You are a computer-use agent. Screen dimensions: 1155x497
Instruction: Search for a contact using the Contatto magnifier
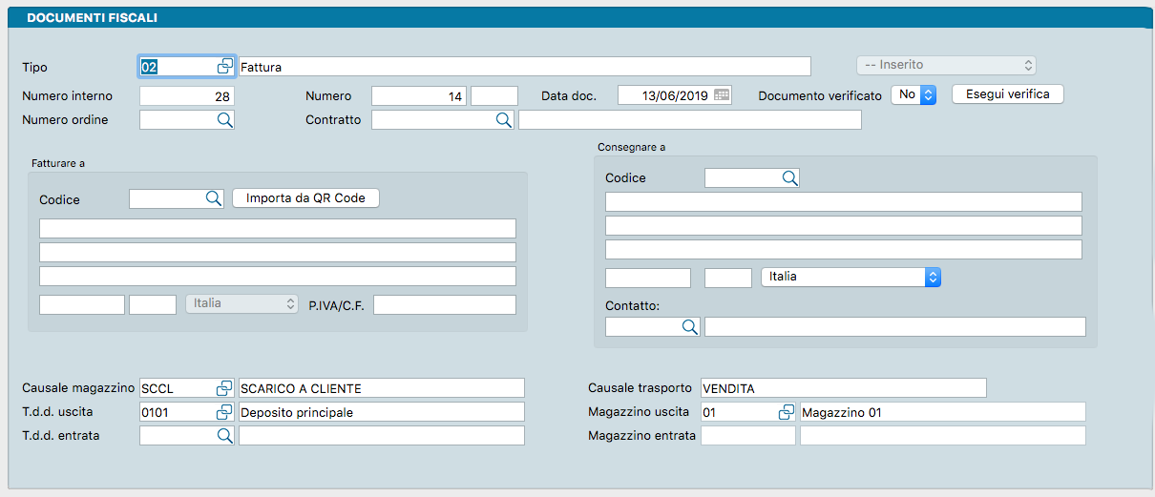[x=690, y=327]
